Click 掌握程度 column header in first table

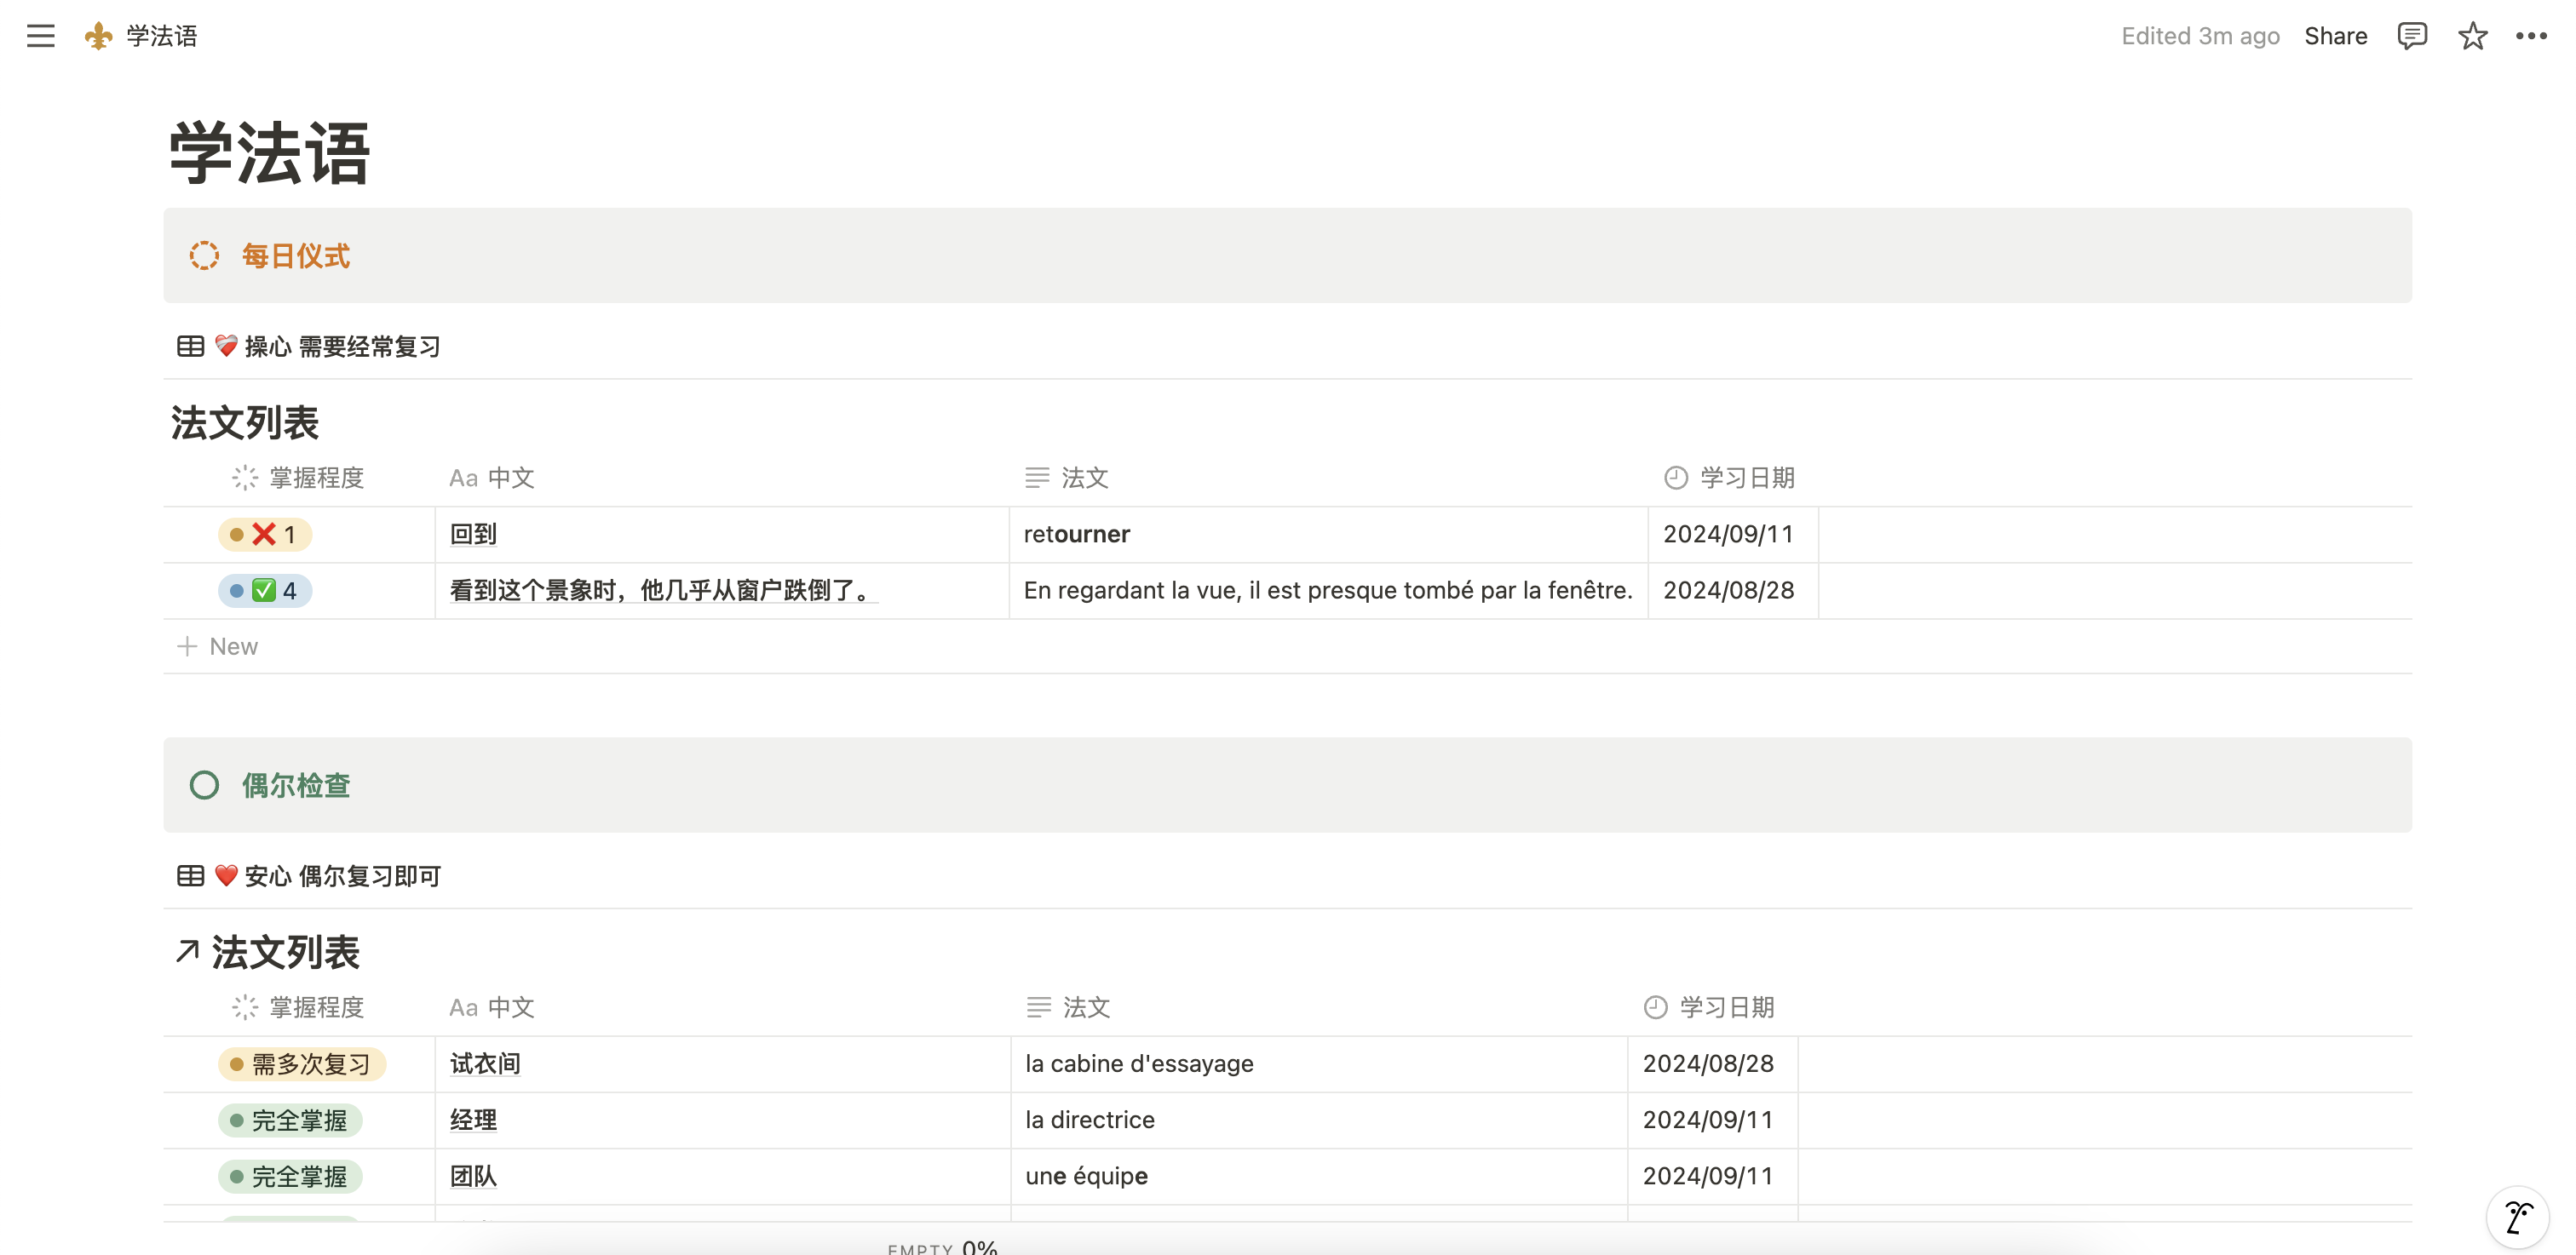tap(298, 478)
